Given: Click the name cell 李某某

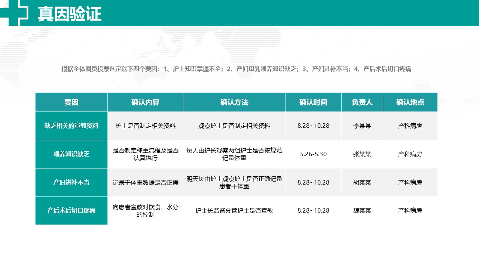Looking at the screenshot, I should (362, 126).
